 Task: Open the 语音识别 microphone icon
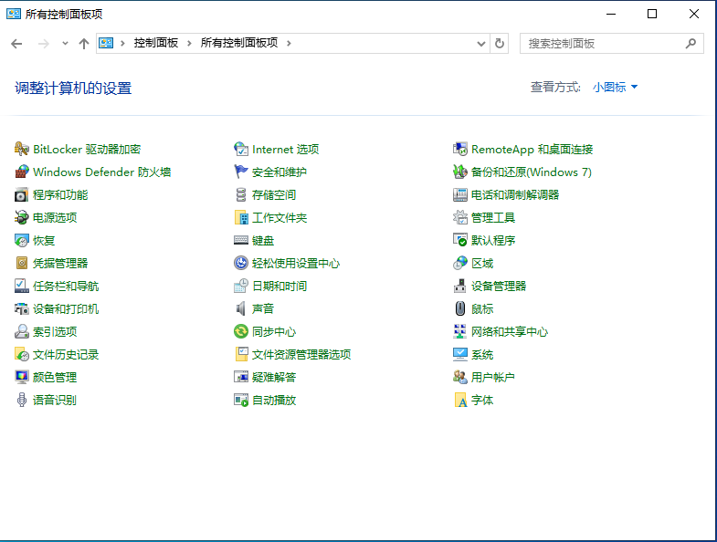[x=22, y=401]
